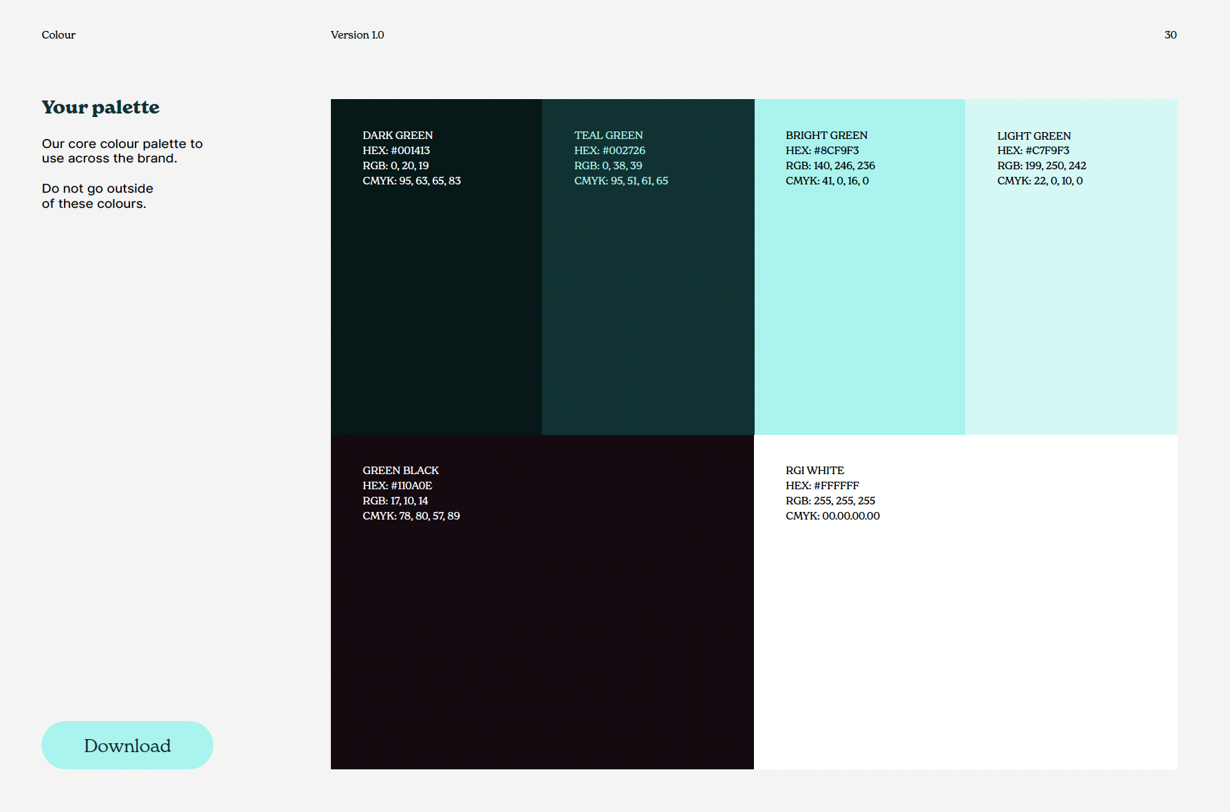This screenshot has height=812, width=1230.
Task: Click the HEX #002726 value text
Action: [609, 151]
